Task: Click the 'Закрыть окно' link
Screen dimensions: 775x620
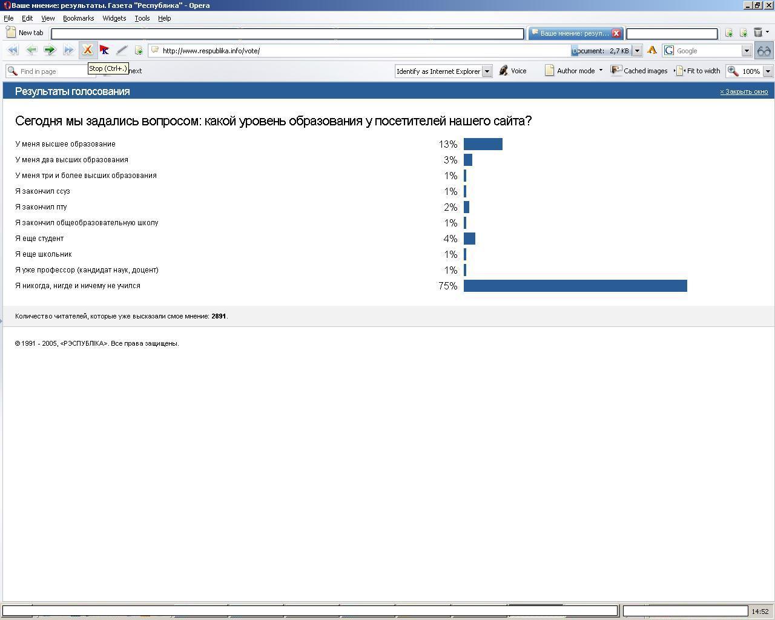Action: pos(744,91)
